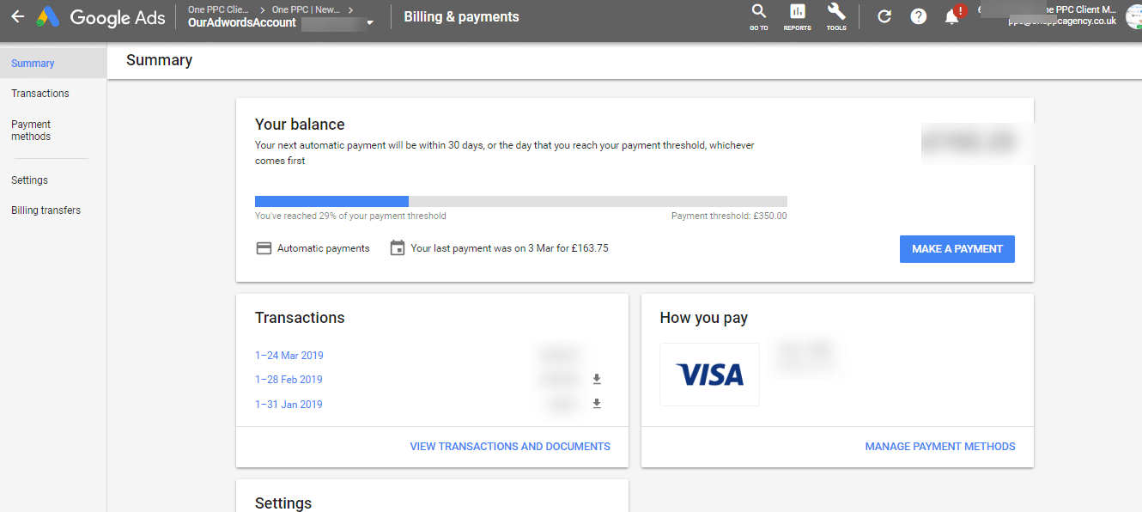This screenshot has width=1142, height=512.
Task: Click the back arrow in header
Action: pyautogui.click(x=17, y=16)
